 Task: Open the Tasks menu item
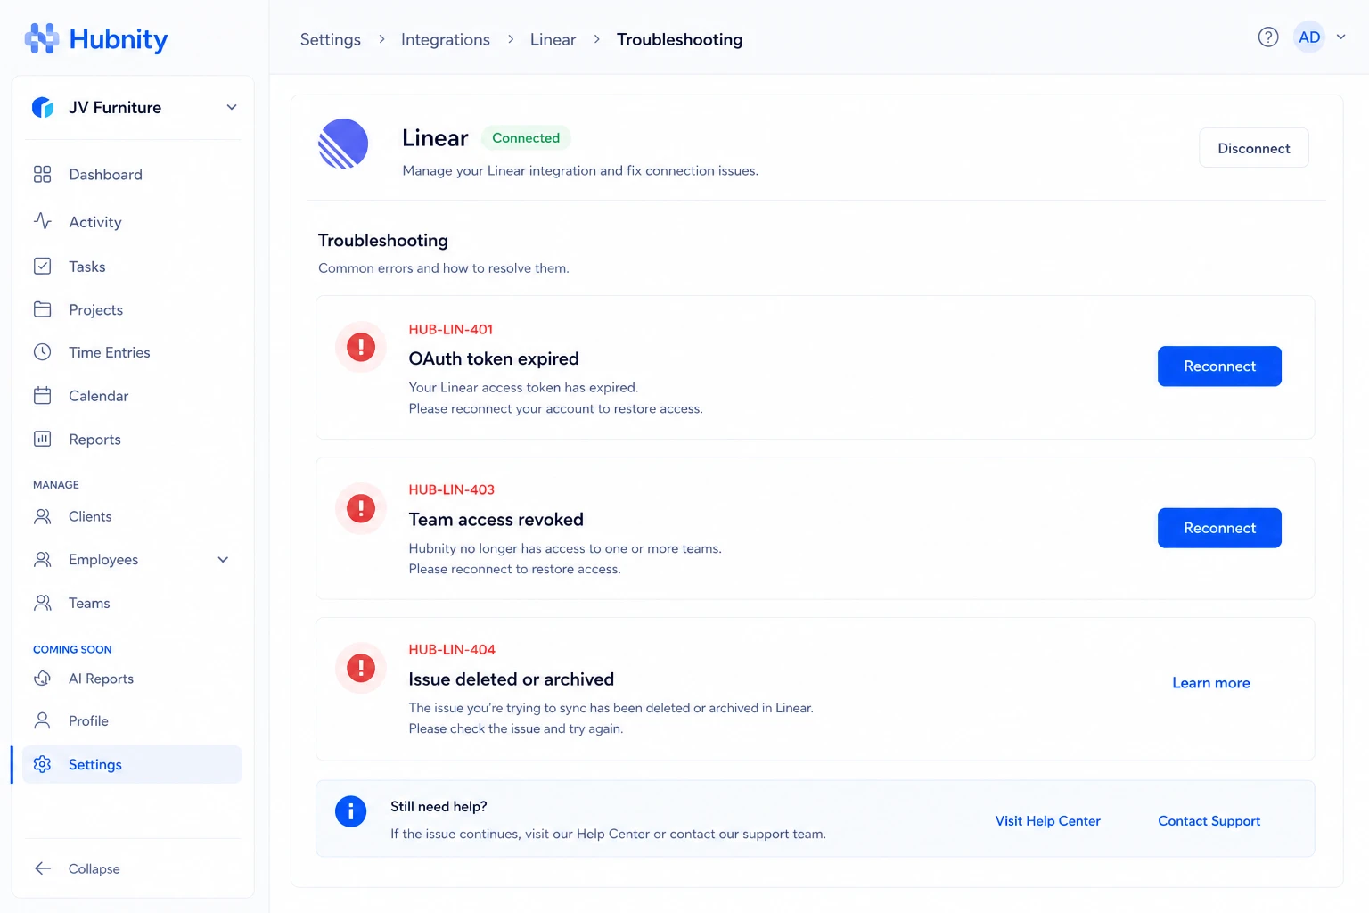(132, 266)
